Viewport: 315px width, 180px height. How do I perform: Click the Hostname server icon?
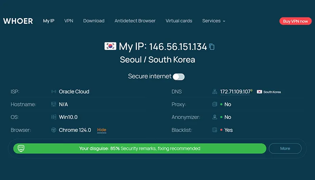pyautogui.click(x=53, y=104)
